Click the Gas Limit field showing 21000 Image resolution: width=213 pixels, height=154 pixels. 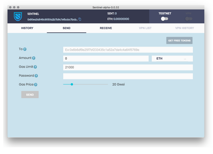(x=128, y=68)
